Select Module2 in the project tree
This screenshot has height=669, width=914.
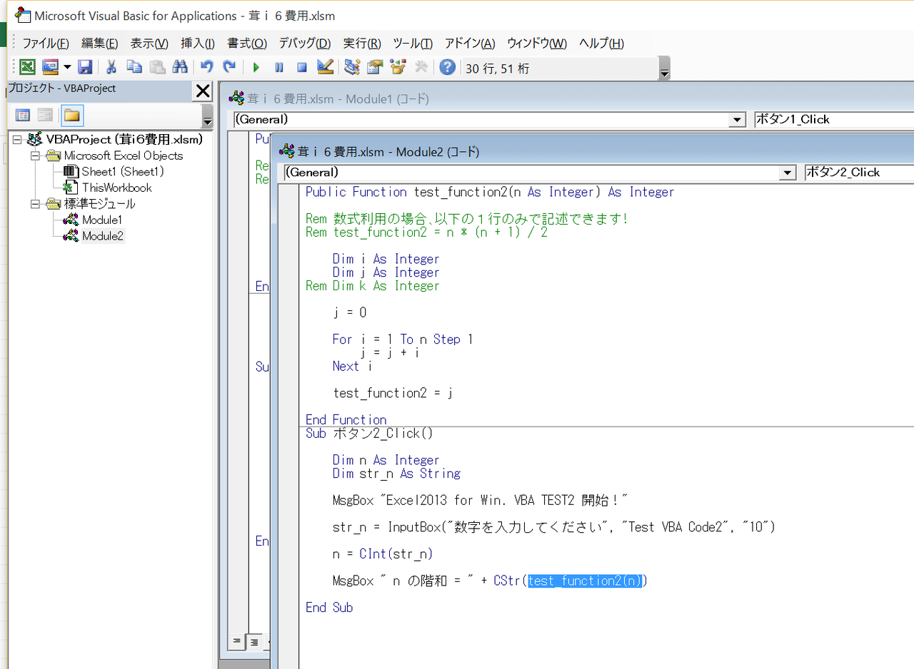click(x=103, y=236)
